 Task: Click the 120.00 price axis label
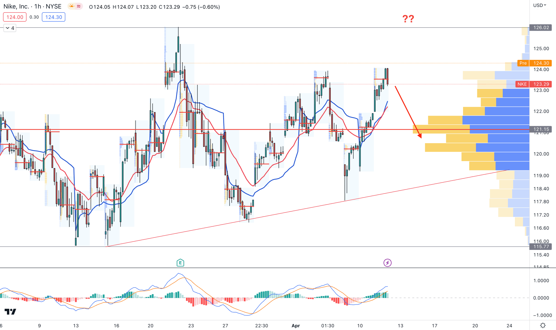(541, 154)
